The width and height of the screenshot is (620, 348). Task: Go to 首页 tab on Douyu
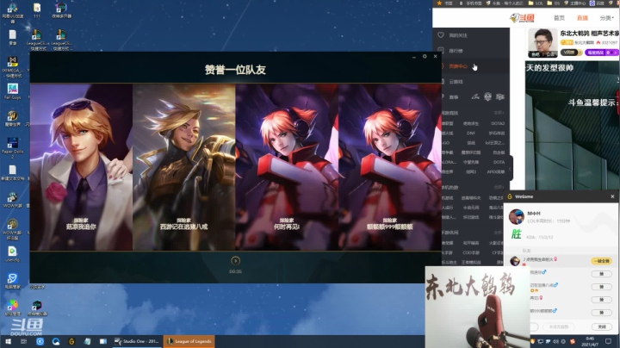click(x=559, y=18)
